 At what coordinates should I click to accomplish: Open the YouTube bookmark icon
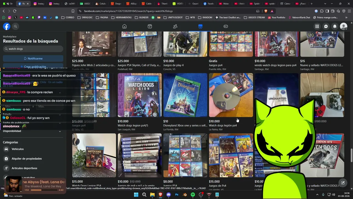click(21, 17)
